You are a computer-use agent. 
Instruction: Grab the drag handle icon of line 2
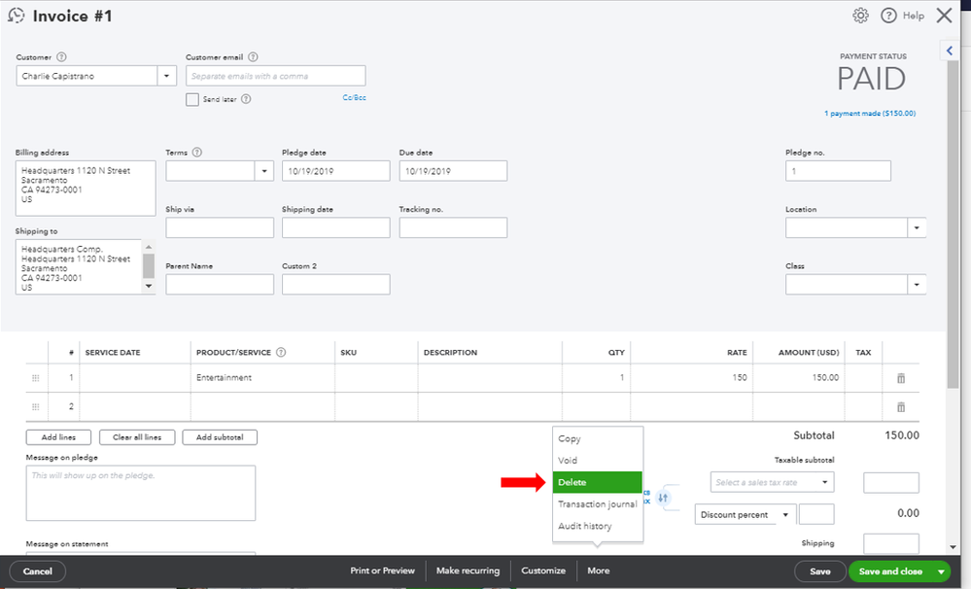[35, 407]
